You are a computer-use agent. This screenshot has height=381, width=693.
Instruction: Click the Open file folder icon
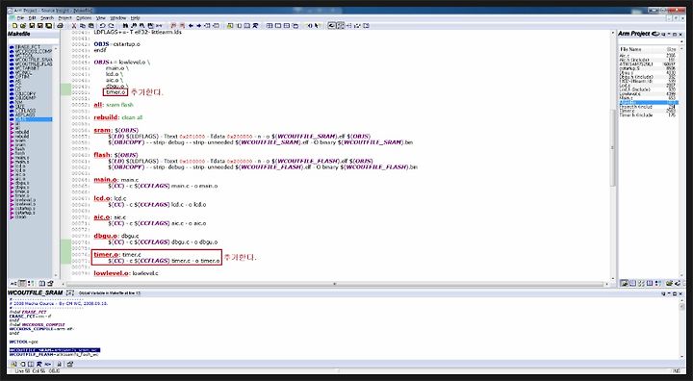click(22, 26)
